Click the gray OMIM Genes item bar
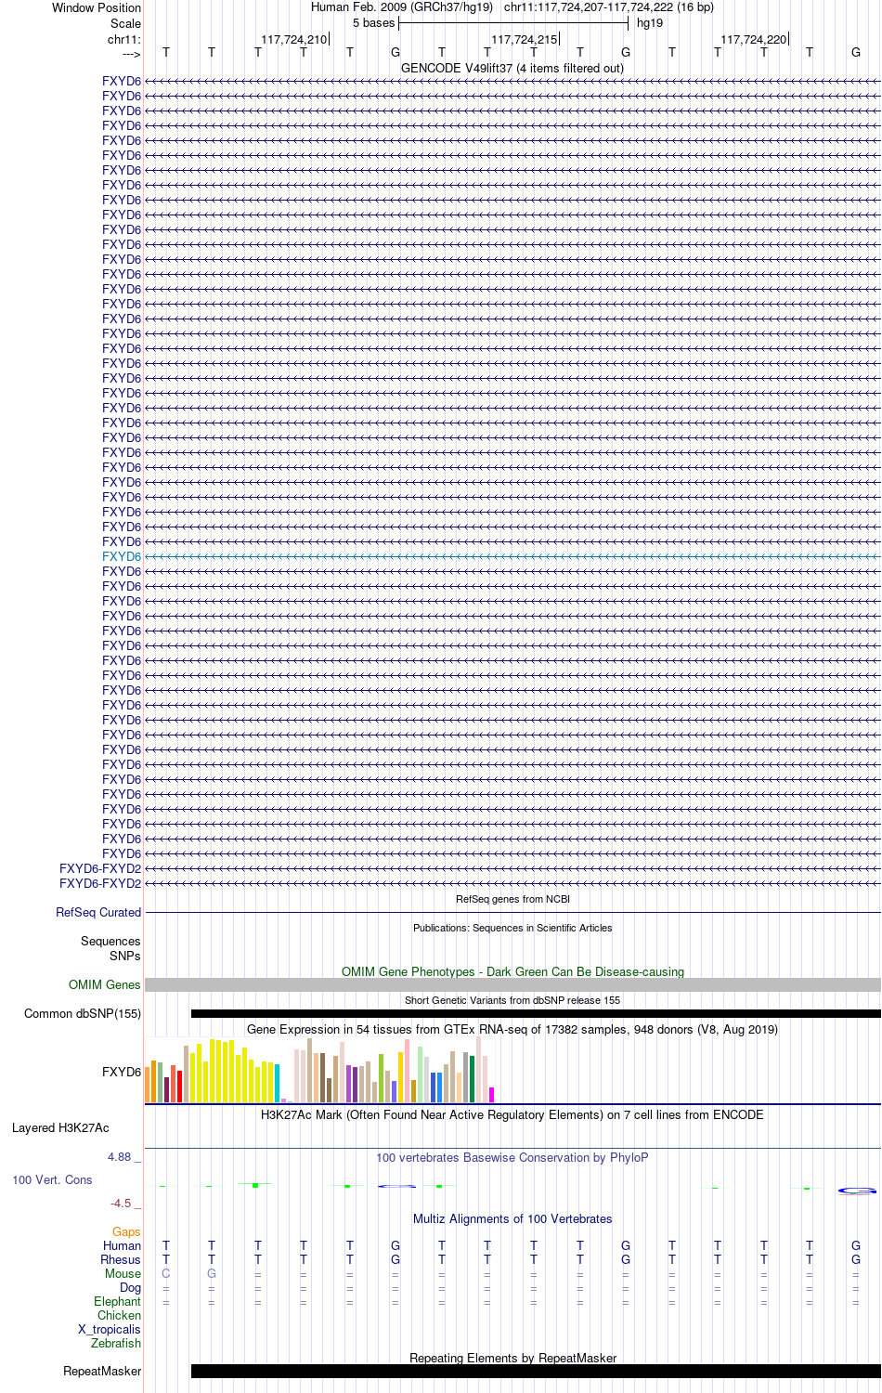 (x=512, y=984)
